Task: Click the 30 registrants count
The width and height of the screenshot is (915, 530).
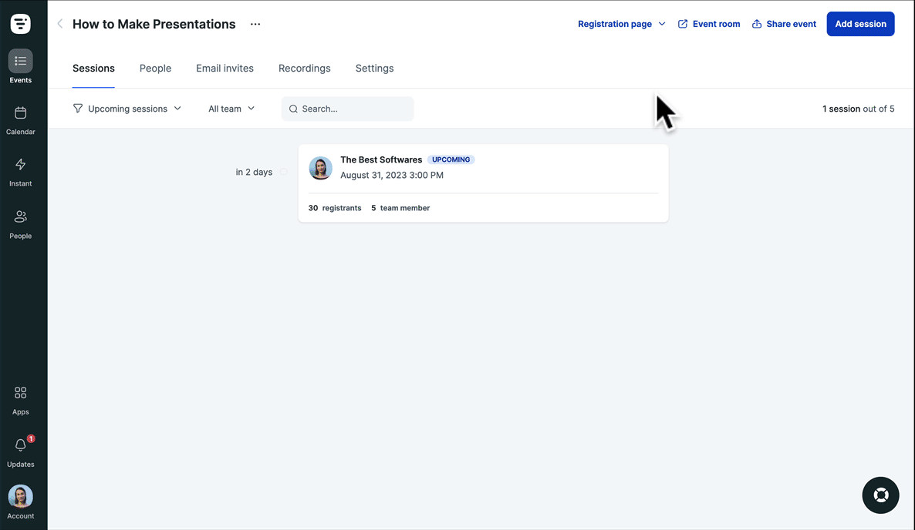Action: [335, 208]
